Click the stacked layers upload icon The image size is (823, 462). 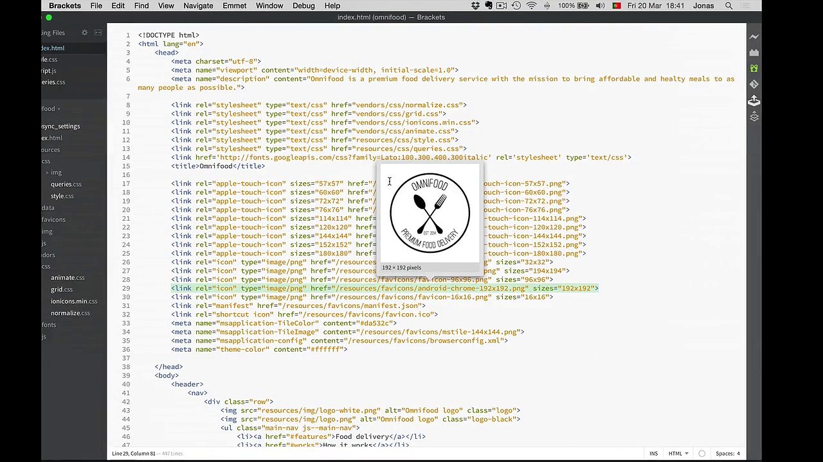coord(754,117)
